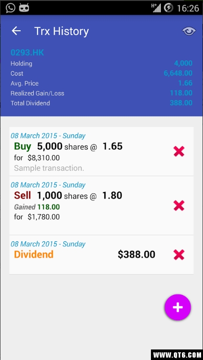This screenshot has height=360, width=203.
Task: Remove the Dividend $388.00 entry
Action: [179, 255]
